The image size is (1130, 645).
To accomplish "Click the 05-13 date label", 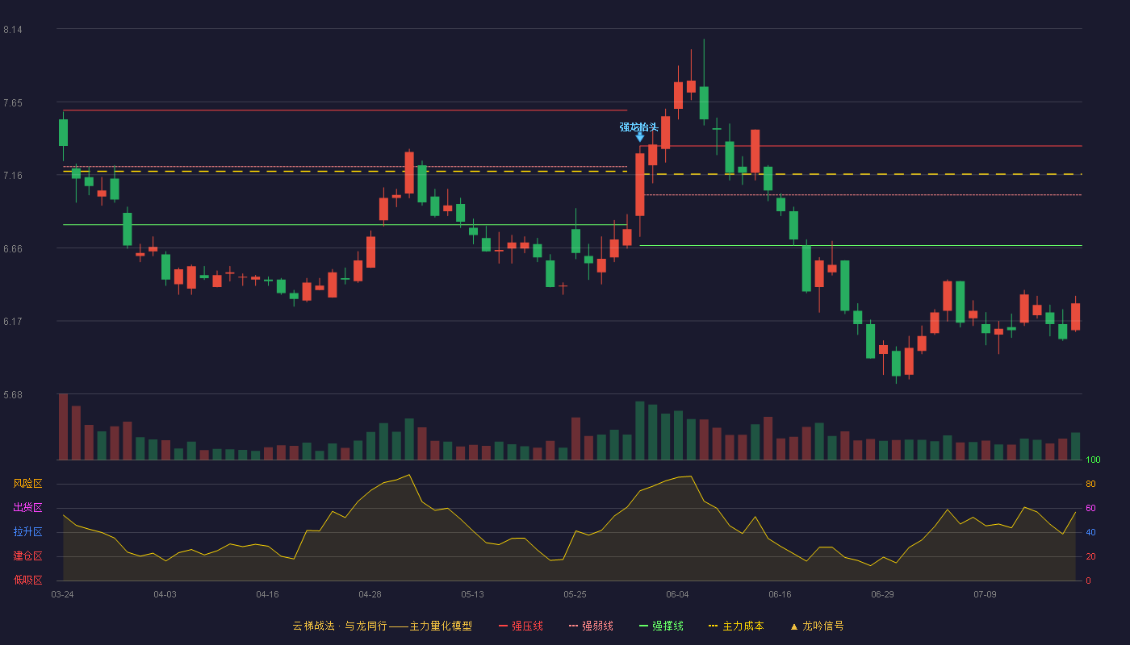I will (472, 594).
